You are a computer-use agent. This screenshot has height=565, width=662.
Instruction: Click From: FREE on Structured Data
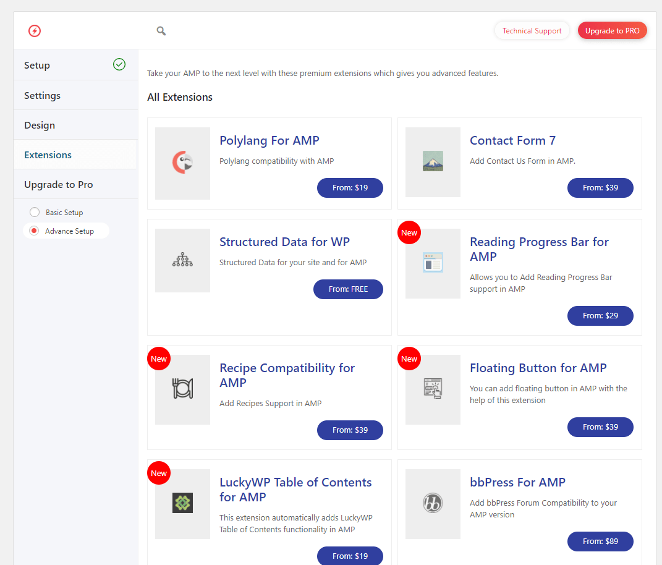tap(349, 289)
